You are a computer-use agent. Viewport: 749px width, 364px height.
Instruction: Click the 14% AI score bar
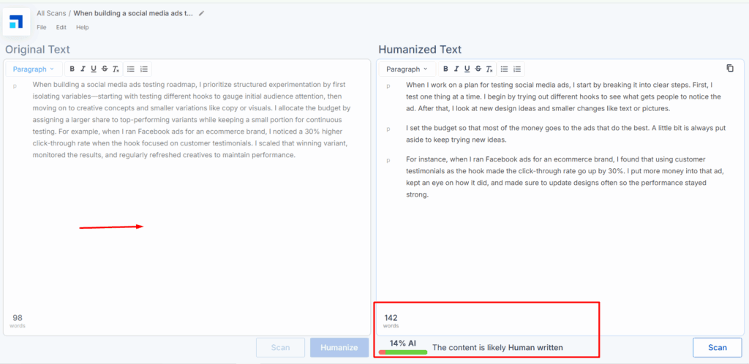click(403, 352)
